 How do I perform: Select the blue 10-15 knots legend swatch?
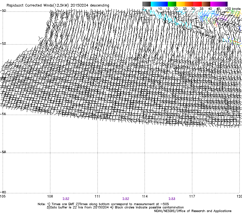pyautogui.click(x=164, y=4)
